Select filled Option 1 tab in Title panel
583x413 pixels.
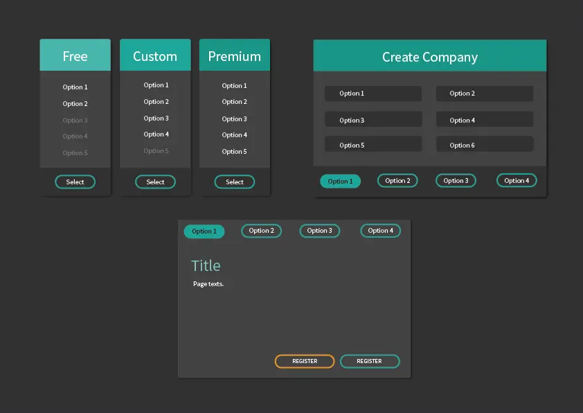(x=204, y=231)
